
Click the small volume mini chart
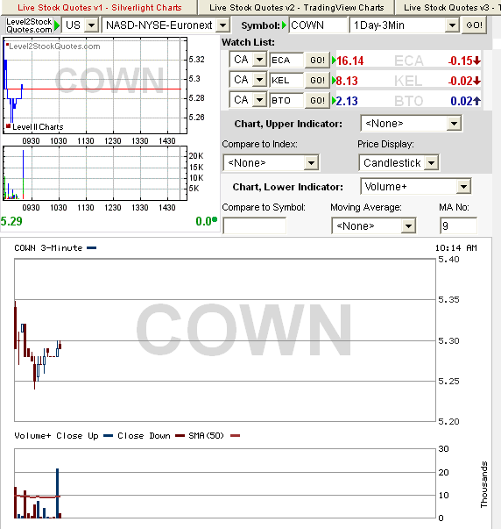95,174
